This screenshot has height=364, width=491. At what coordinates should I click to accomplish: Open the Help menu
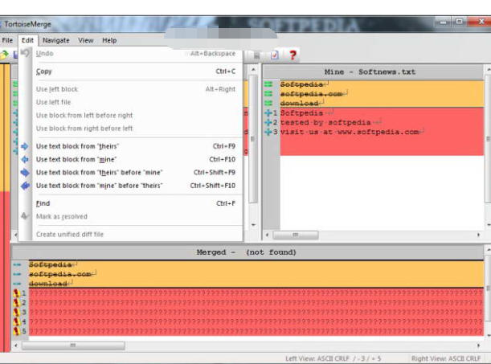click(109, 40)
